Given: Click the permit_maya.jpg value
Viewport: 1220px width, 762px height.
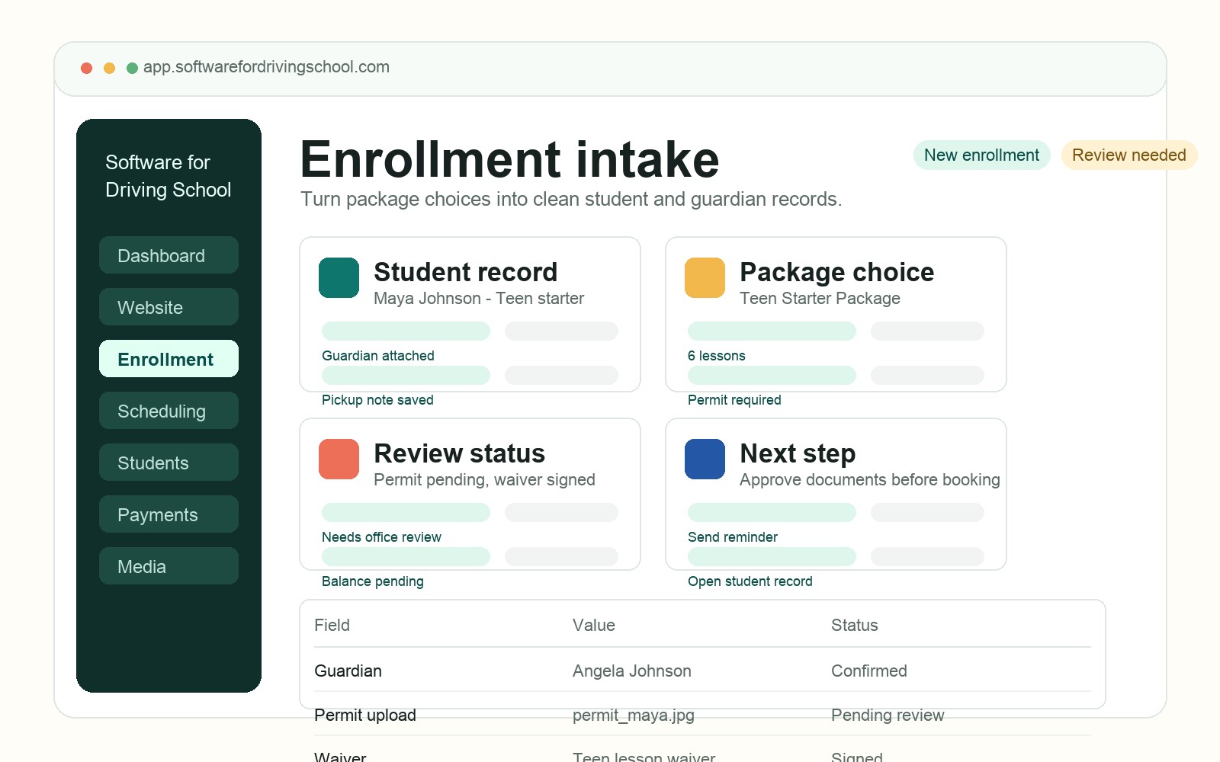Looking at the screenshot, I should [634, 716].
